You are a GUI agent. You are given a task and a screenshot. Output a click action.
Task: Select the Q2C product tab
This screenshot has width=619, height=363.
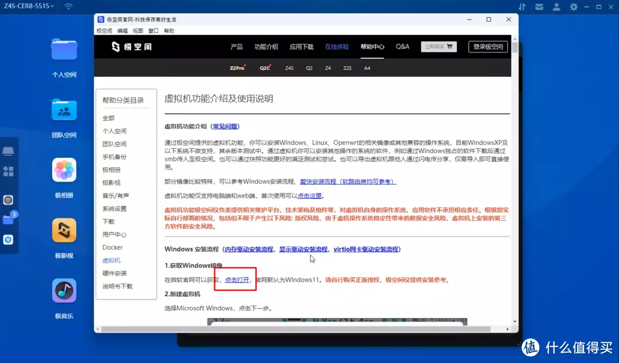[x=265, y=68]
